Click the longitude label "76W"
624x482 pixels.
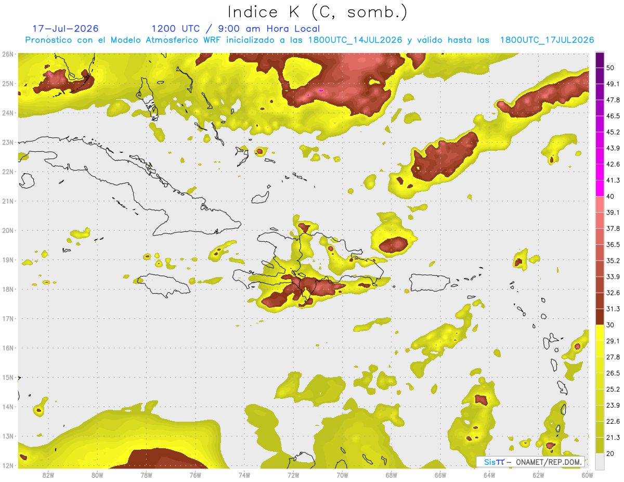(x=195, y=475)
